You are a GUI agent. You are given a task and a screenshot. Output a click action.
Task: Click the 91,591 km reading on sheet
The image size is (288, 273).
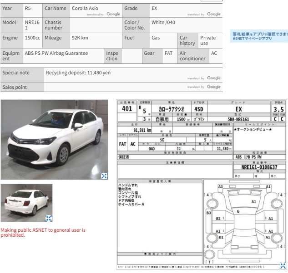click(x=142, y=130)
